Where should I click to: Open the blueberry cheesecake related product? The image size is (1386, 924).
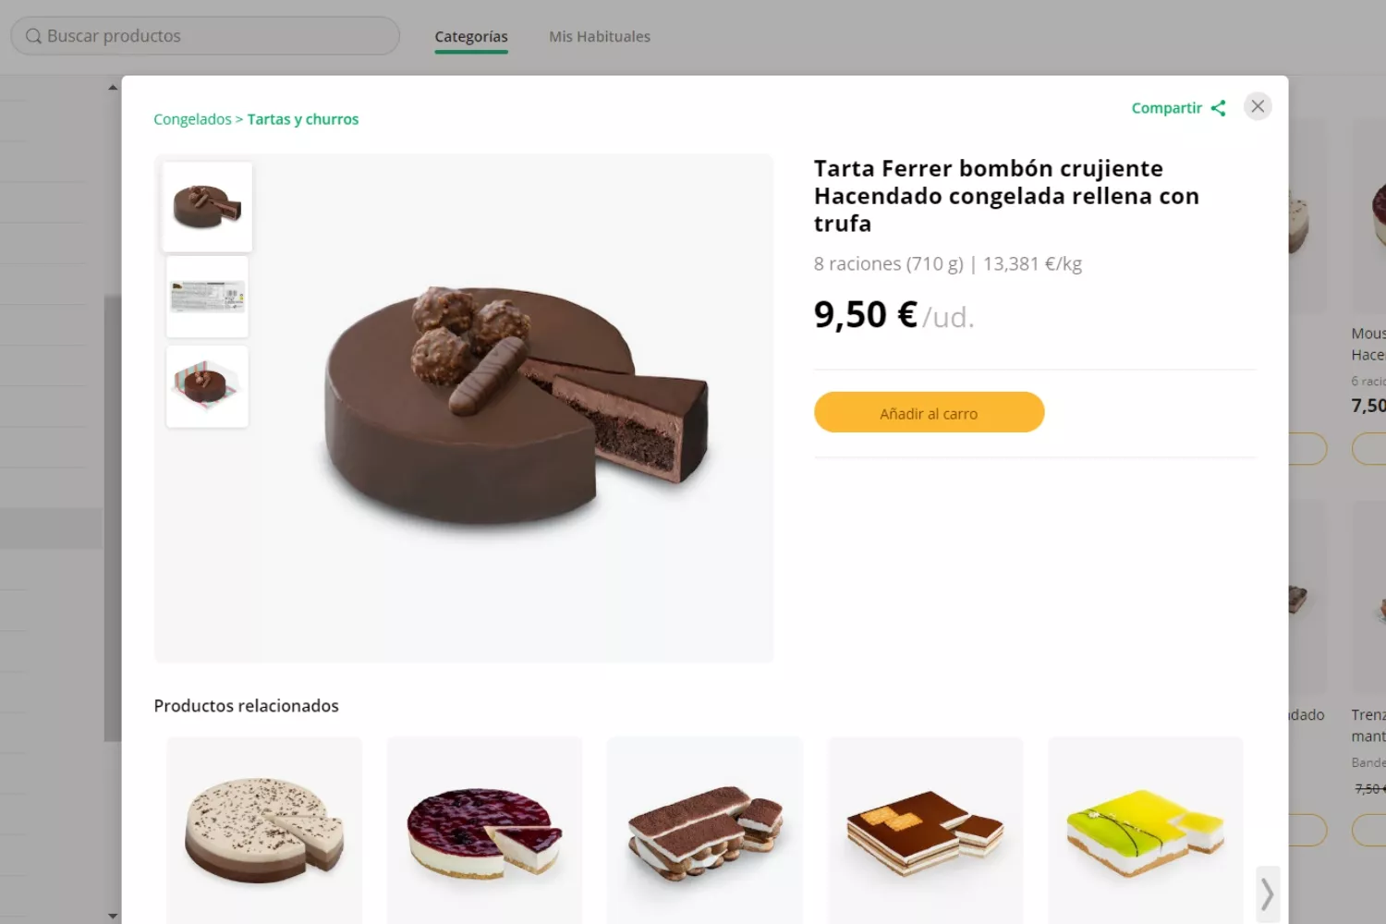pyautogui.click(x=485, y=830)
